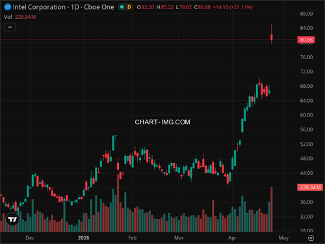Click the orange D data badge
The height and width of the screenshot is (244, 325).
[129, 7]
